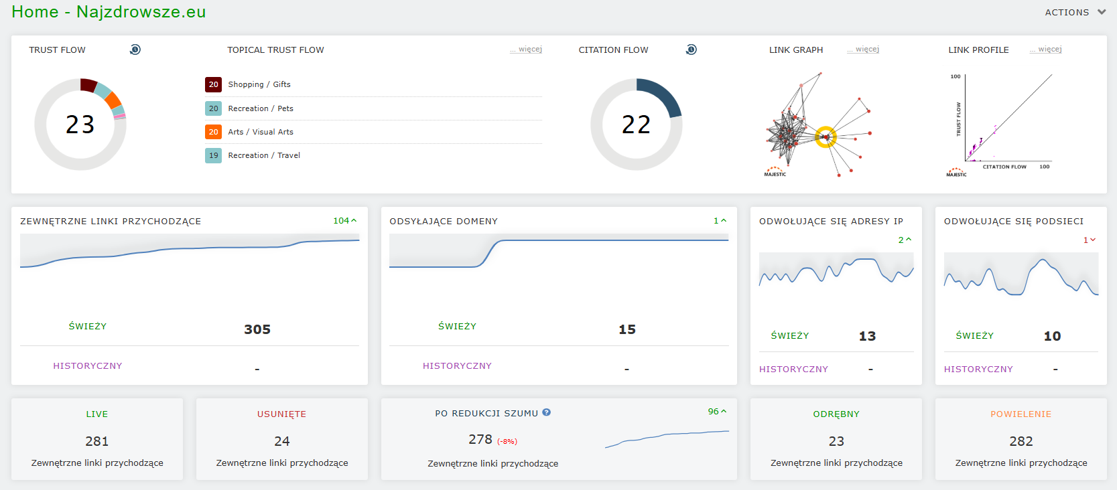This screenshot has width=1117, height=490.
Task: Open więcej link beside Link Graph
Action: pyautogui.click(x=864, y=50)
